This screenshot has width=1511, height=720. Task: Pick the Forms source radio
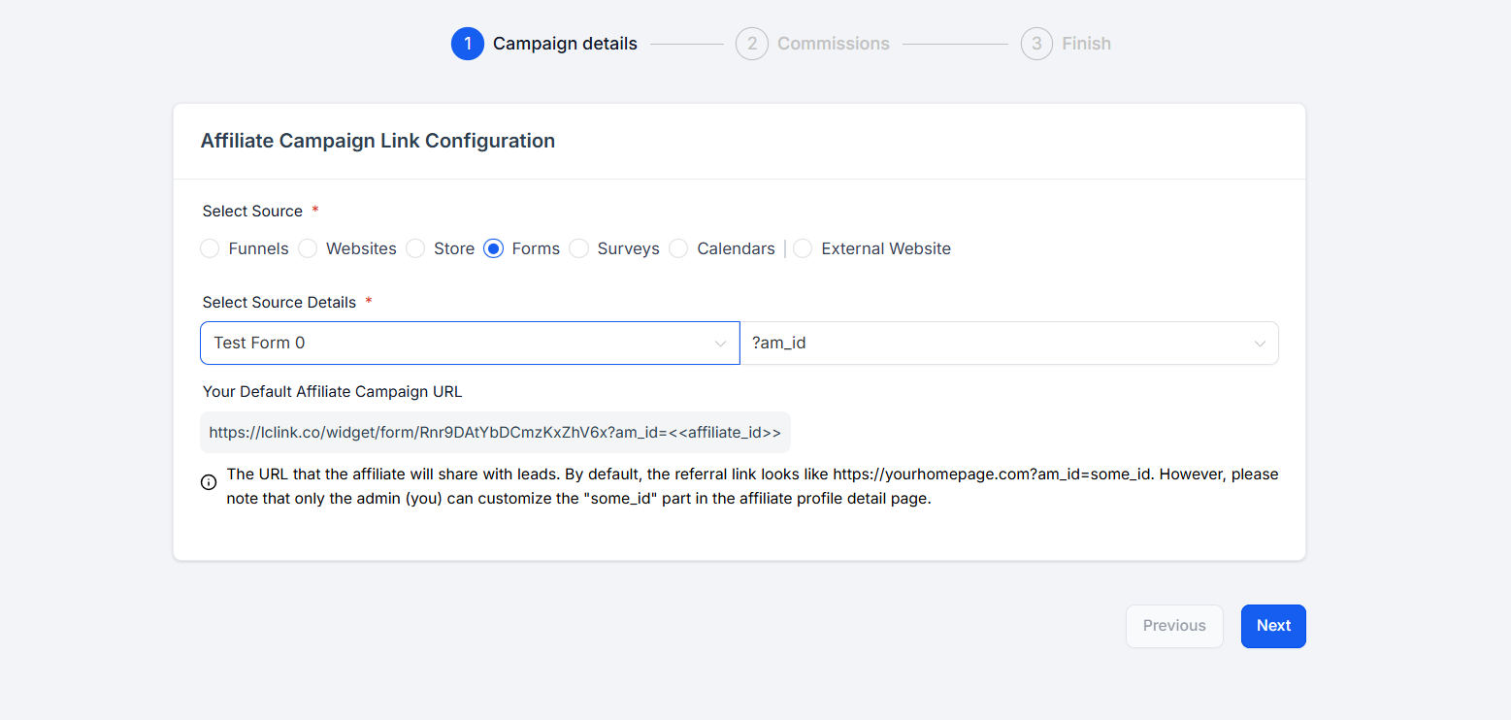point(493,248)
